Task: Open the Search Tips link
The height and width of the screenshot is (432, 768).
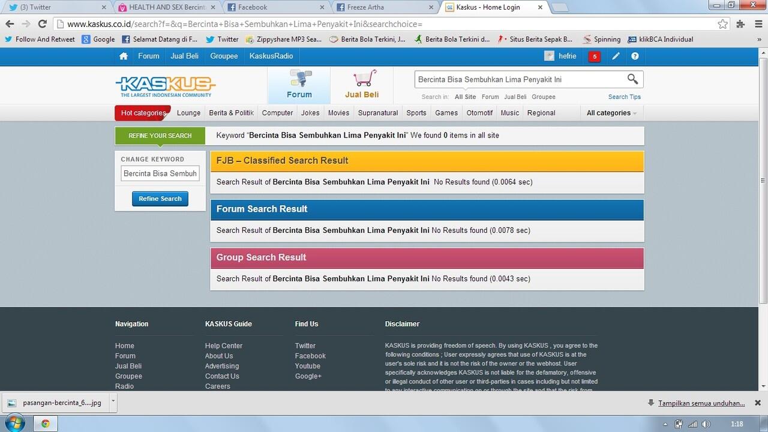Action: click(625, 97)
